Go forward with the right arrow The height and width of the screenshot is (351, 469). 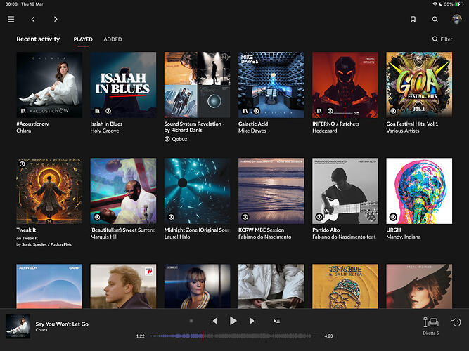[56, 19]
